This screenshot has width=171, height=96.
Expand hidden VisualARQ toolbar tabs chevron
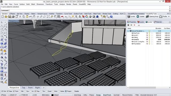(x=168, y=14)
